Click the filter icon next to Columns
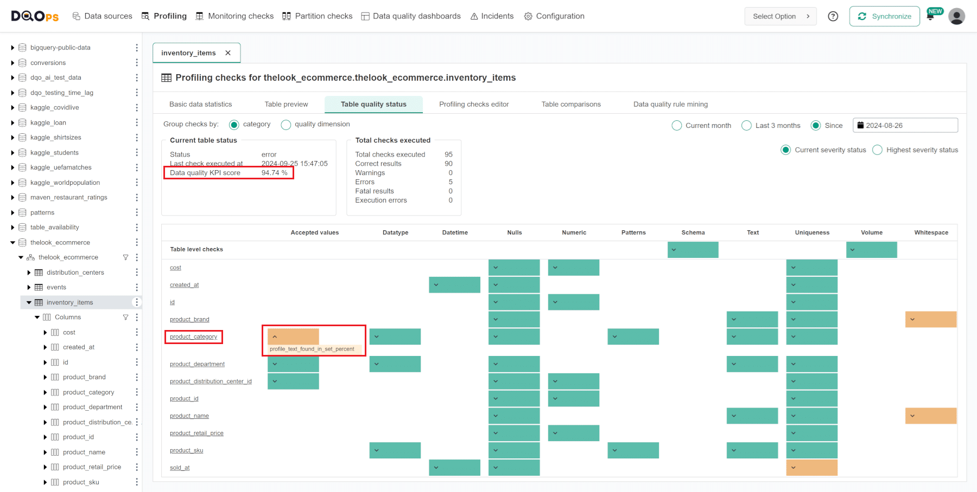 (126, 317)
